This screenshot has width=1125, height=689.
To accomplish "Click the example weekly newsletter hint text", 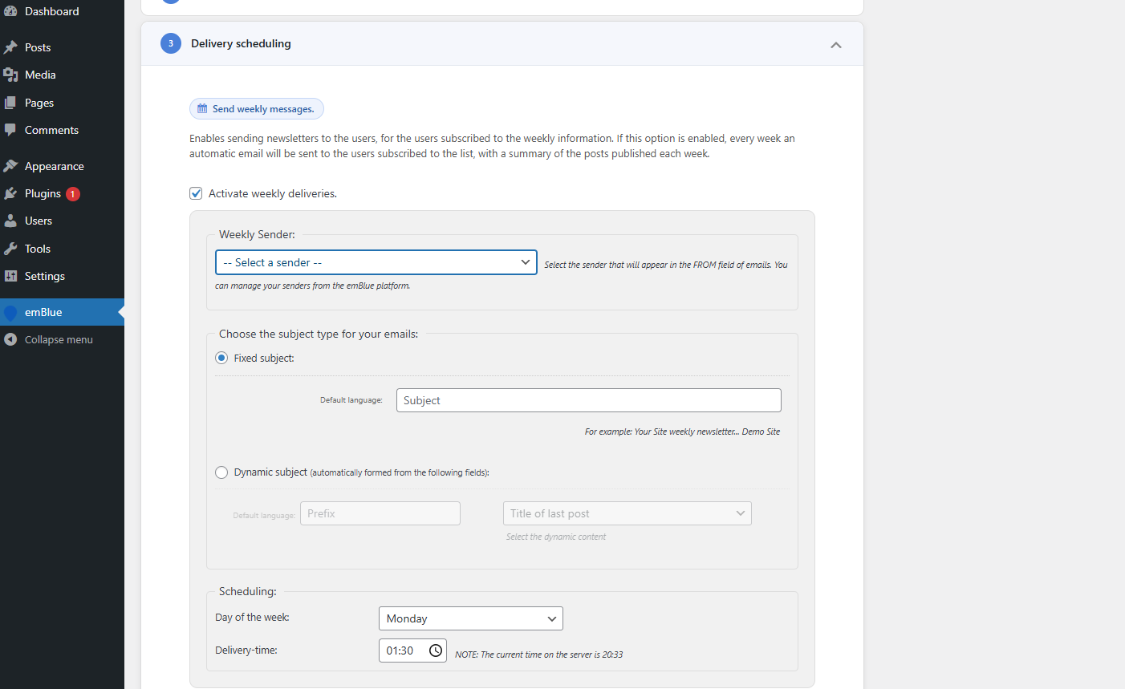I will point(683,432).
